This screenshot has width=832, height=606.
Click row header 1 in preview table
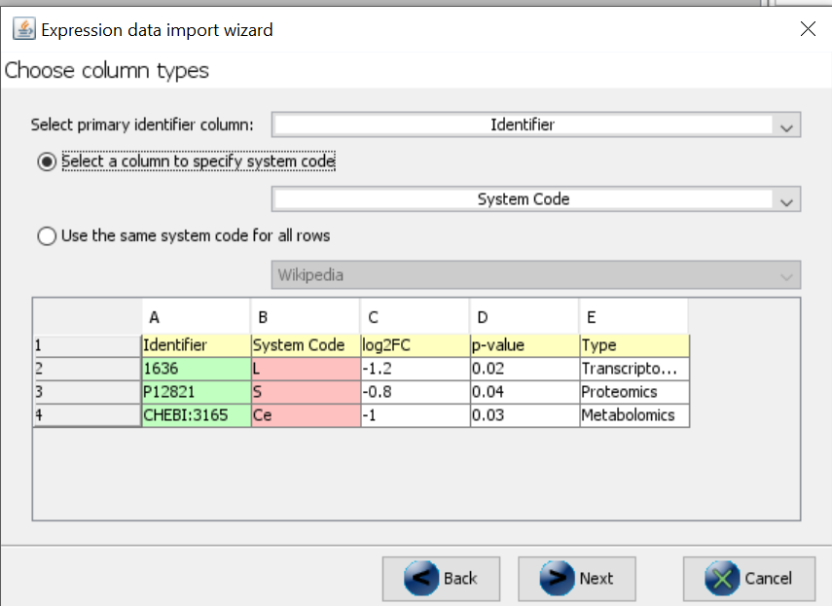tap(87, 345)
